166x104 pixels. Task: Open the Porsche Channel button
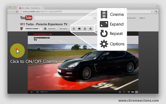(33, 29)
